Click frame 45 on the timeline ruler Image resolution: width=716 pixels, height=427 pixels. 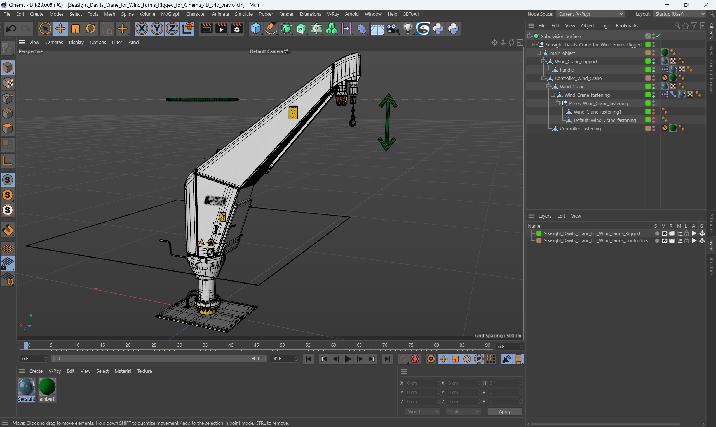256,346
